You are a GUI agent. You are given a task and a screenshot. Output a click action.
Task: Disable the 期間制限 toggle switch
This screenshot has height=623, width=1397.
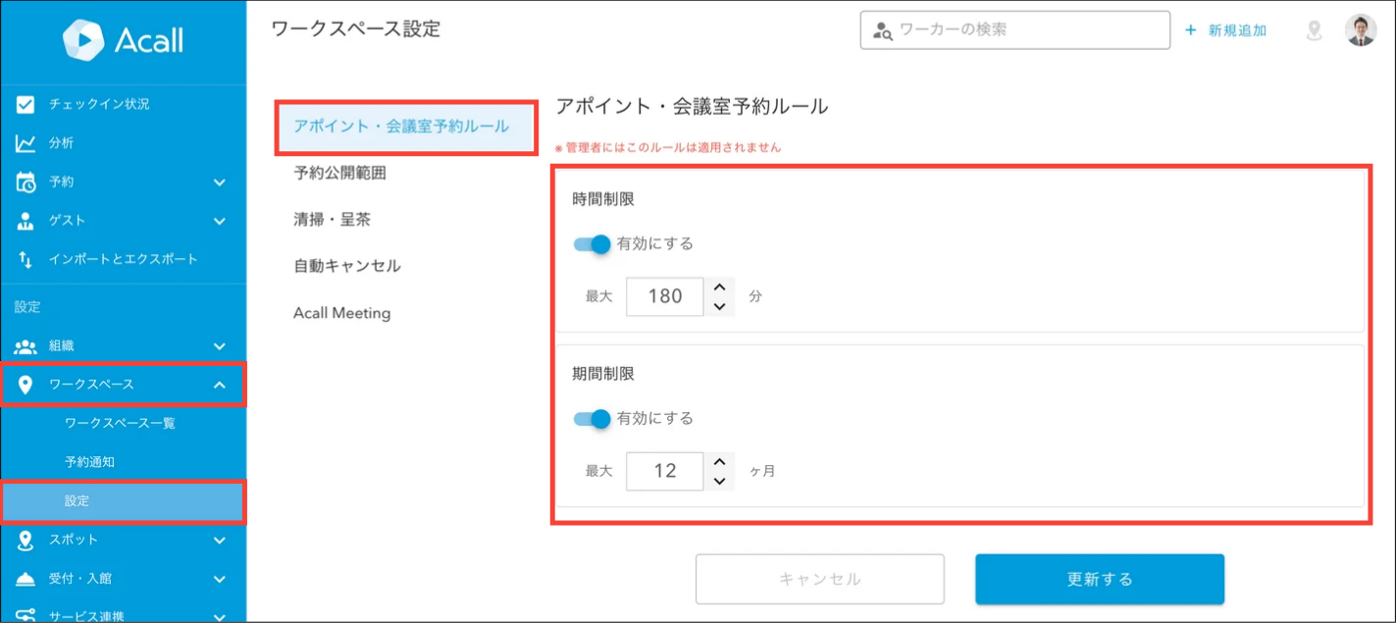click(593, 419)
